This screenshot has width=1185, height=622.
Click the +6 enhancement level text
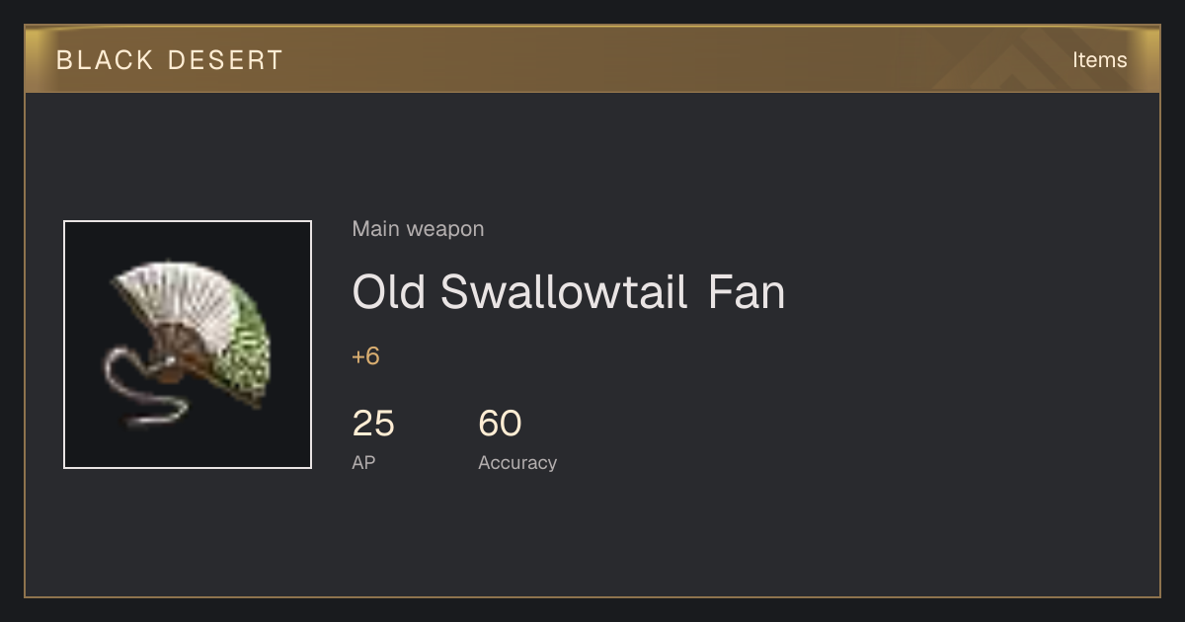(x=365, y=356)
